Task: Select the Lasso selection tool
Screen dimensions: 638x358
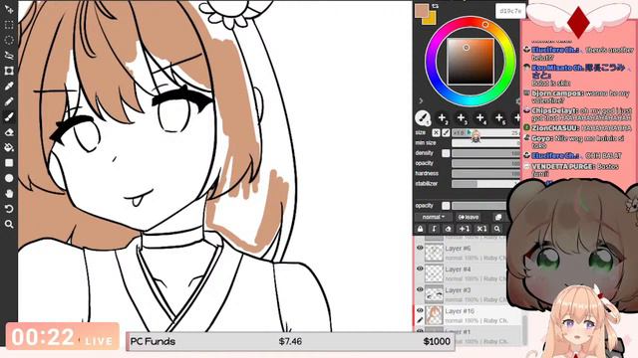Action: tap(9, 56)
